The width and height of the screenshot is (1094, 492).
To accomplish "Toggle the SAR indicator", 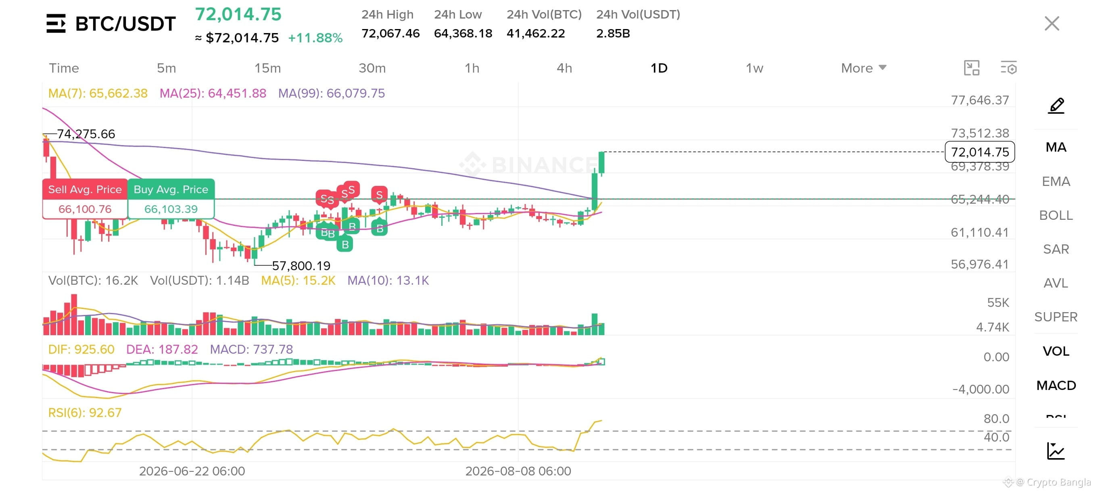I will pyautogui.click(x=1056, y=249).
